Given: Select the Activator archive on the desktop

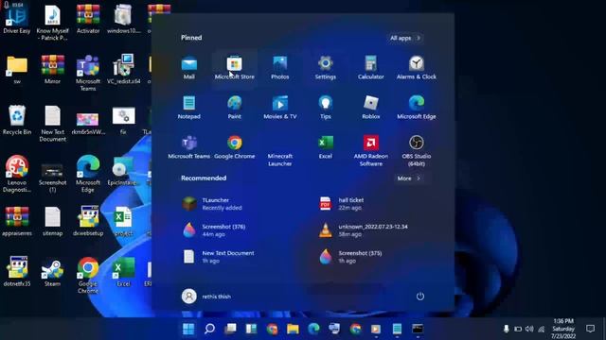Looking at the screenshot, I should click(88, 19).
